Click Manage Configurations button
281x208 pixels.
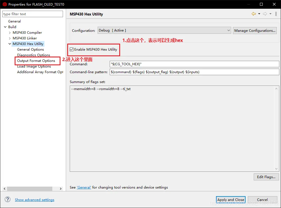pos(255,30)
